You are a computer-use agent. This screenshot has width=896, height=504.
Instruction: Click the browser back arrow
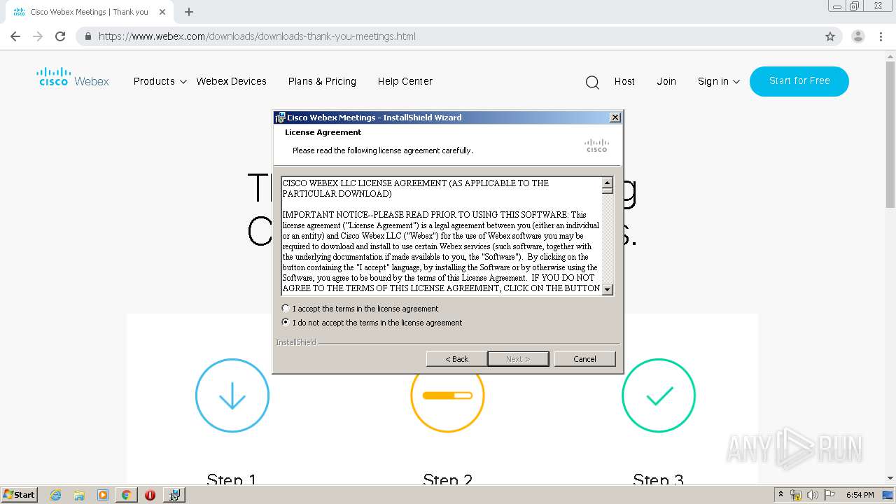pos(15,36)
